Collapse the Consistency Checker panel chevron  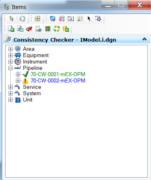tap(144, 39)
